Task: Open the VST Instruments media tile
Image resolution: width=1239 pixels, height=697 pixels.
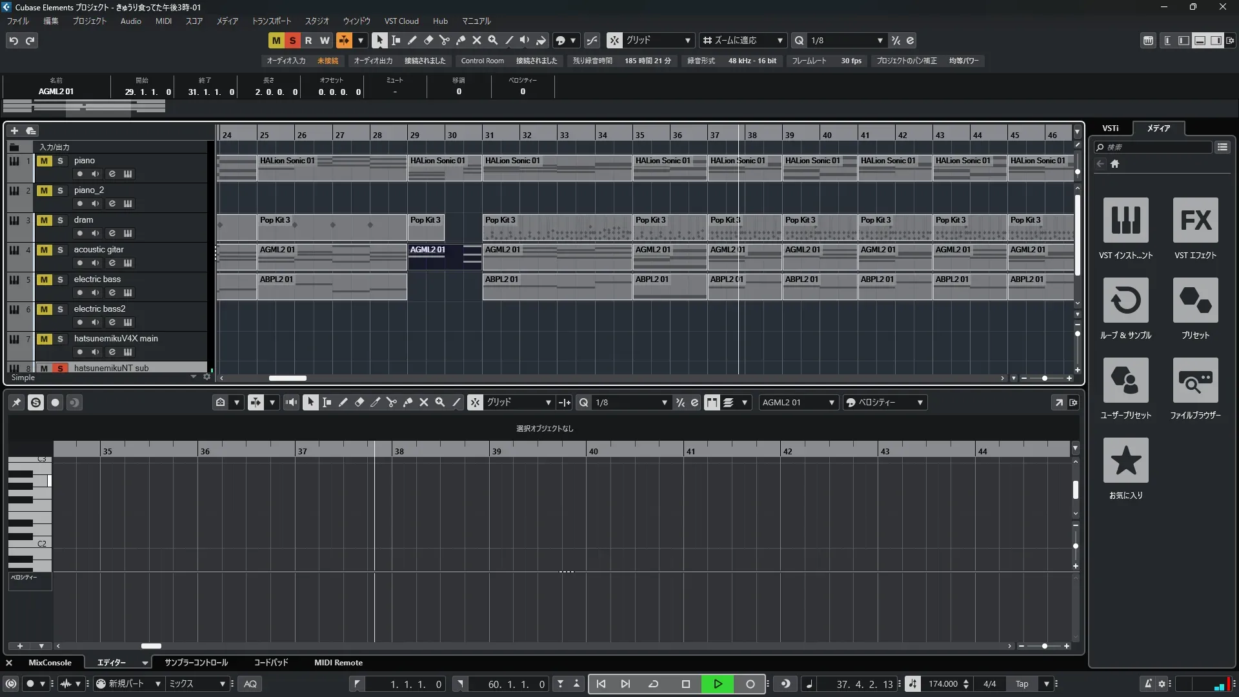Action: pyautogui.click(x=1125, y=221)
